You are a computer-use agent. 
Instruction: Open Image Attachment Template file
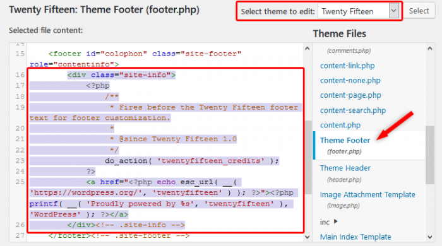[x=367, y=194]
